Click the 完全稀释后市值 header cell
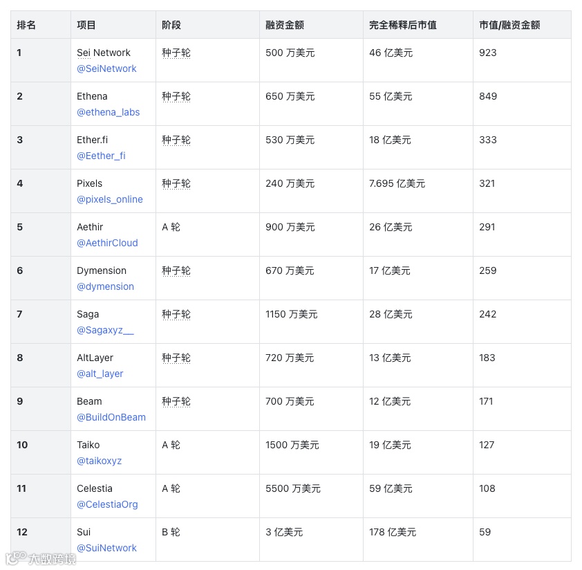This screenshot has width=582, height=570. click(x=402, y=25)
